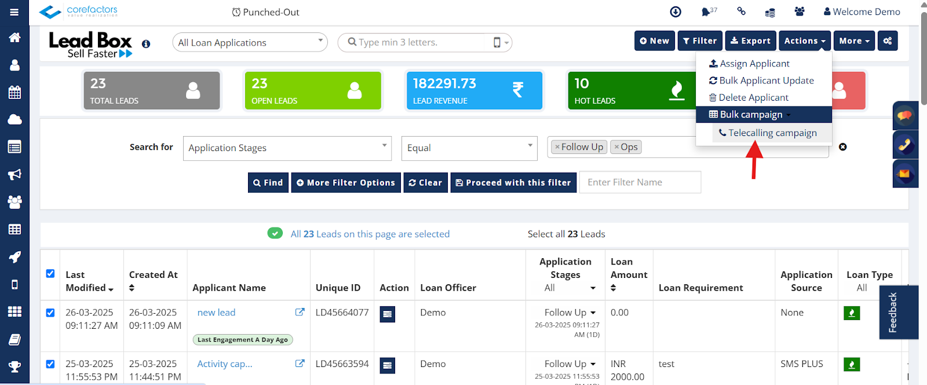The image size is (927, 385).
Task: Open the table grid sidebar icon
Action: (x=14, y=229)
